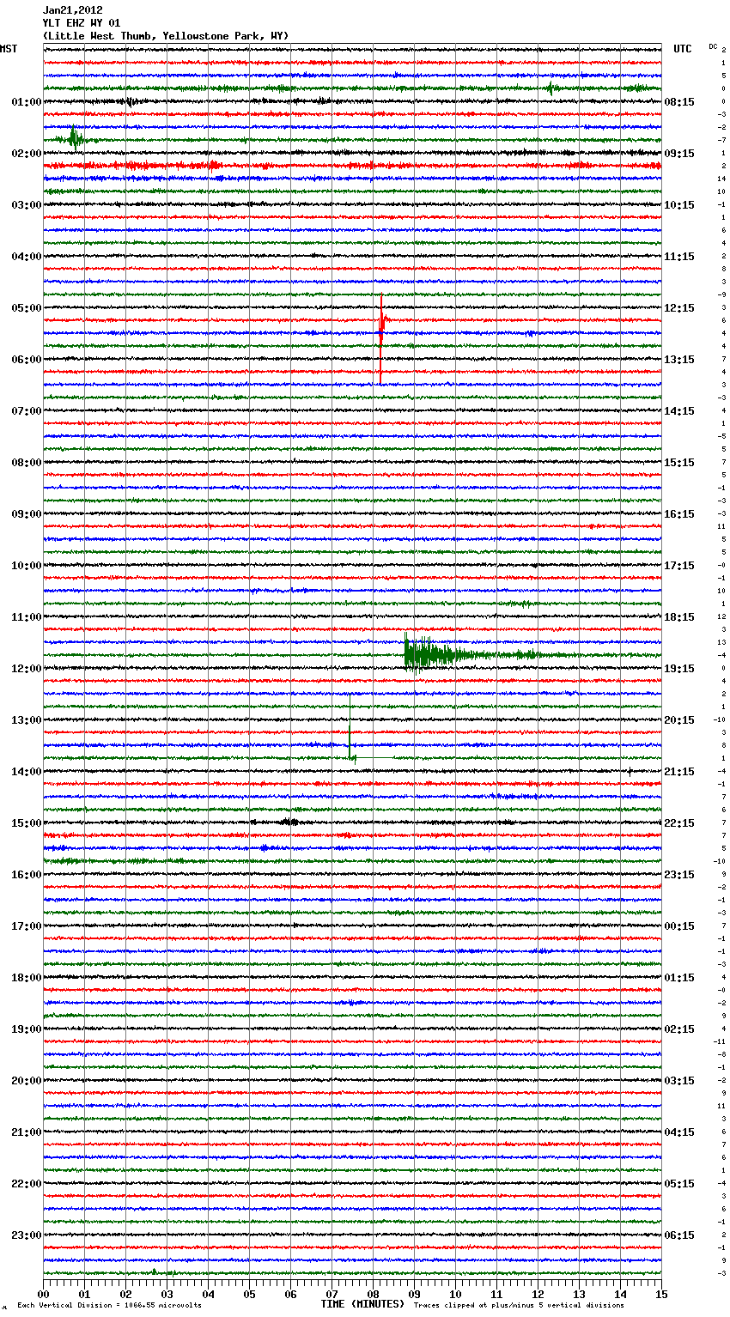Select the station code YLT EHZ WY 01
The width and height of the screenshot is (730, 1317).
click(x=82, y=23)
